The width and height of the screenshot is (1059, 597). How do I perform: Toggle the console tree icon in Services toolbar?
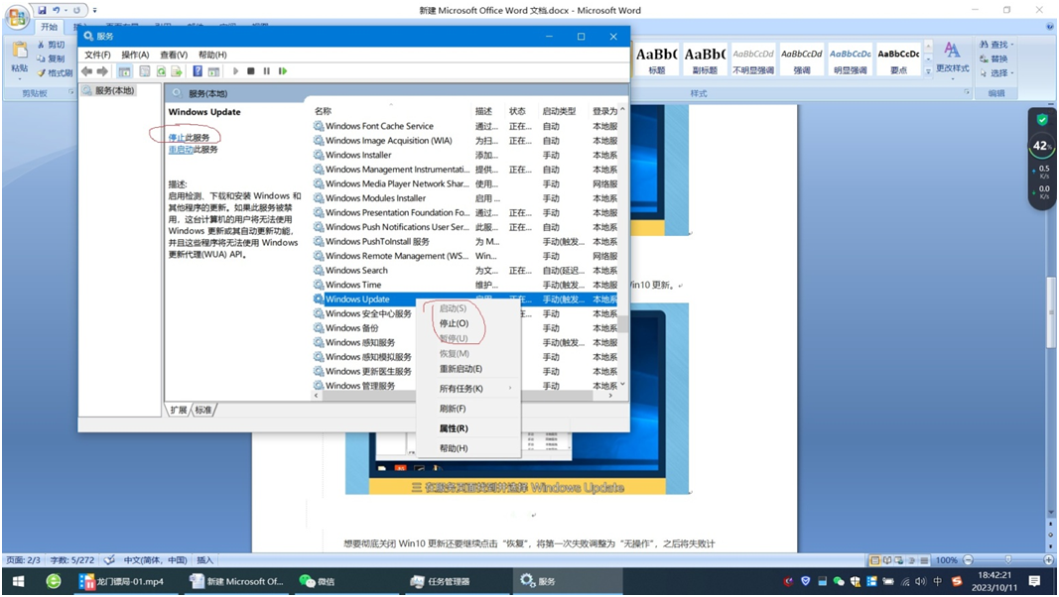(125, 71)
